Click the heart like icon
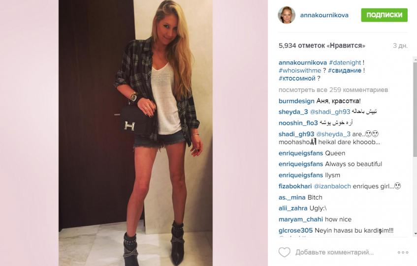Image resolution: width=417 pixels, height=266 pixels. (284, 252)
